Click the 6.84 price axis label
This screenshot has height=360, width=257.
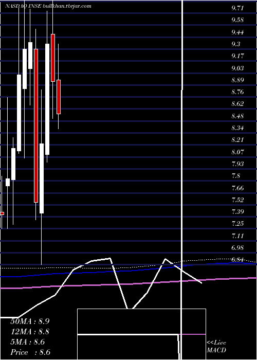click(237, 260)
